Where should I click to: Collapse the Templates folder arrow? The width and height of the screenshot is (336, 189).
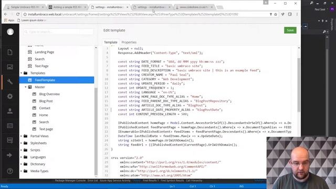(21, 73)
